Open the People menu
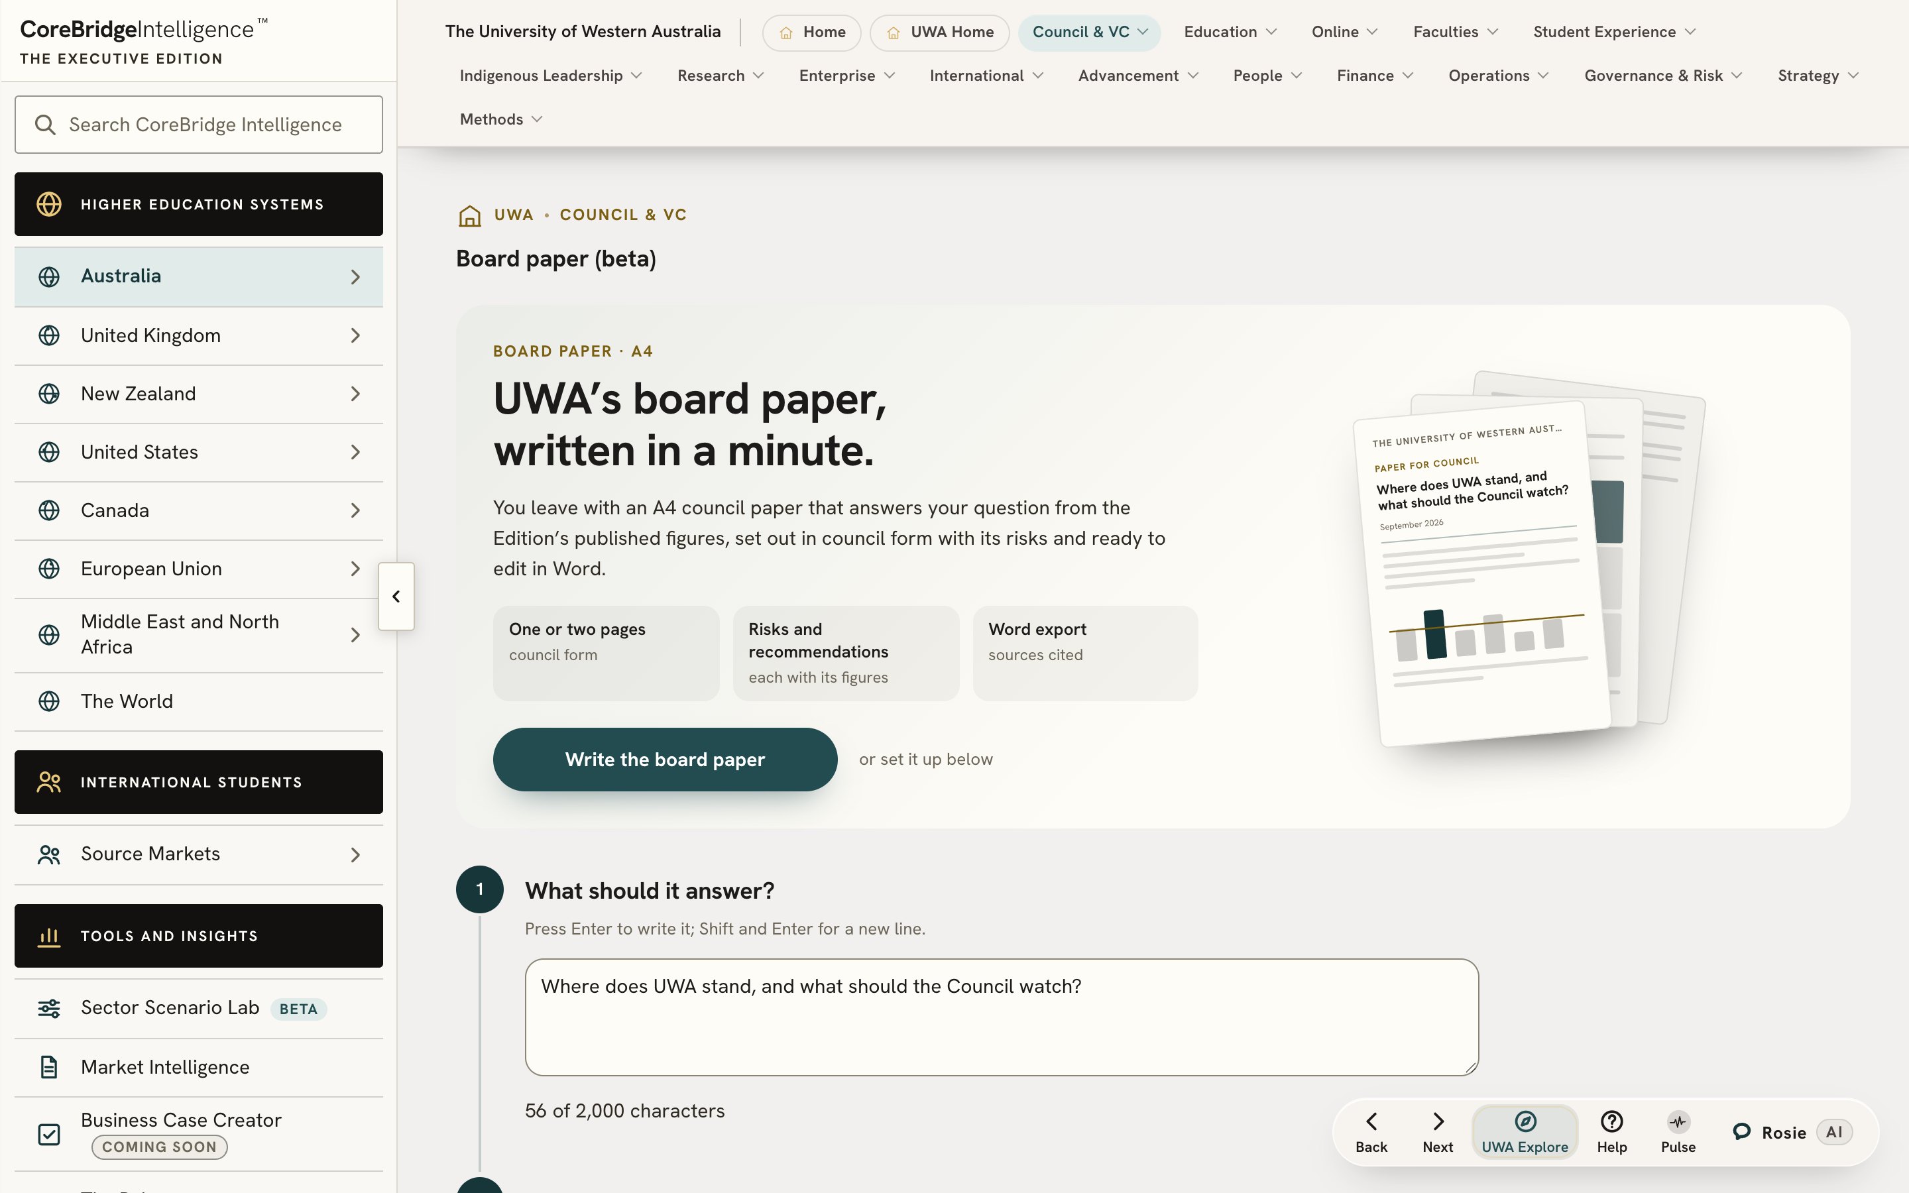Screen dimensions: 1909x1193 pyautogui.click(x=1267, y=76)
